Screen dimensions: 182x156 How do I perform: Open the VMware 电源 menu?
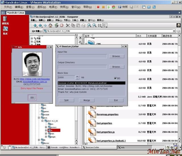[x=53, y=7]
